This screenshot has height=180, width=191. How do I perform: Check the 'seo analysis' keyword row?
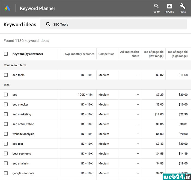(6, 163)
